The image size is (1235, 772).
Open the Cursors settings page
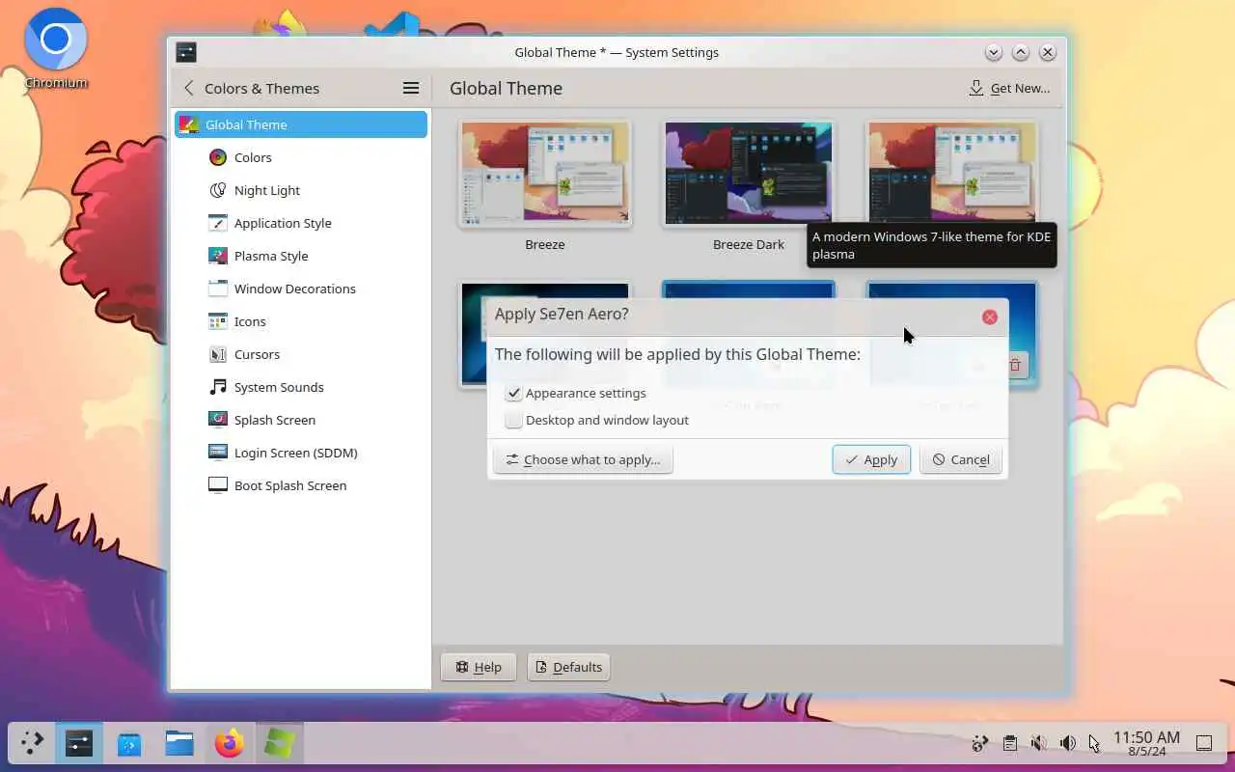[x=301, y=354]
